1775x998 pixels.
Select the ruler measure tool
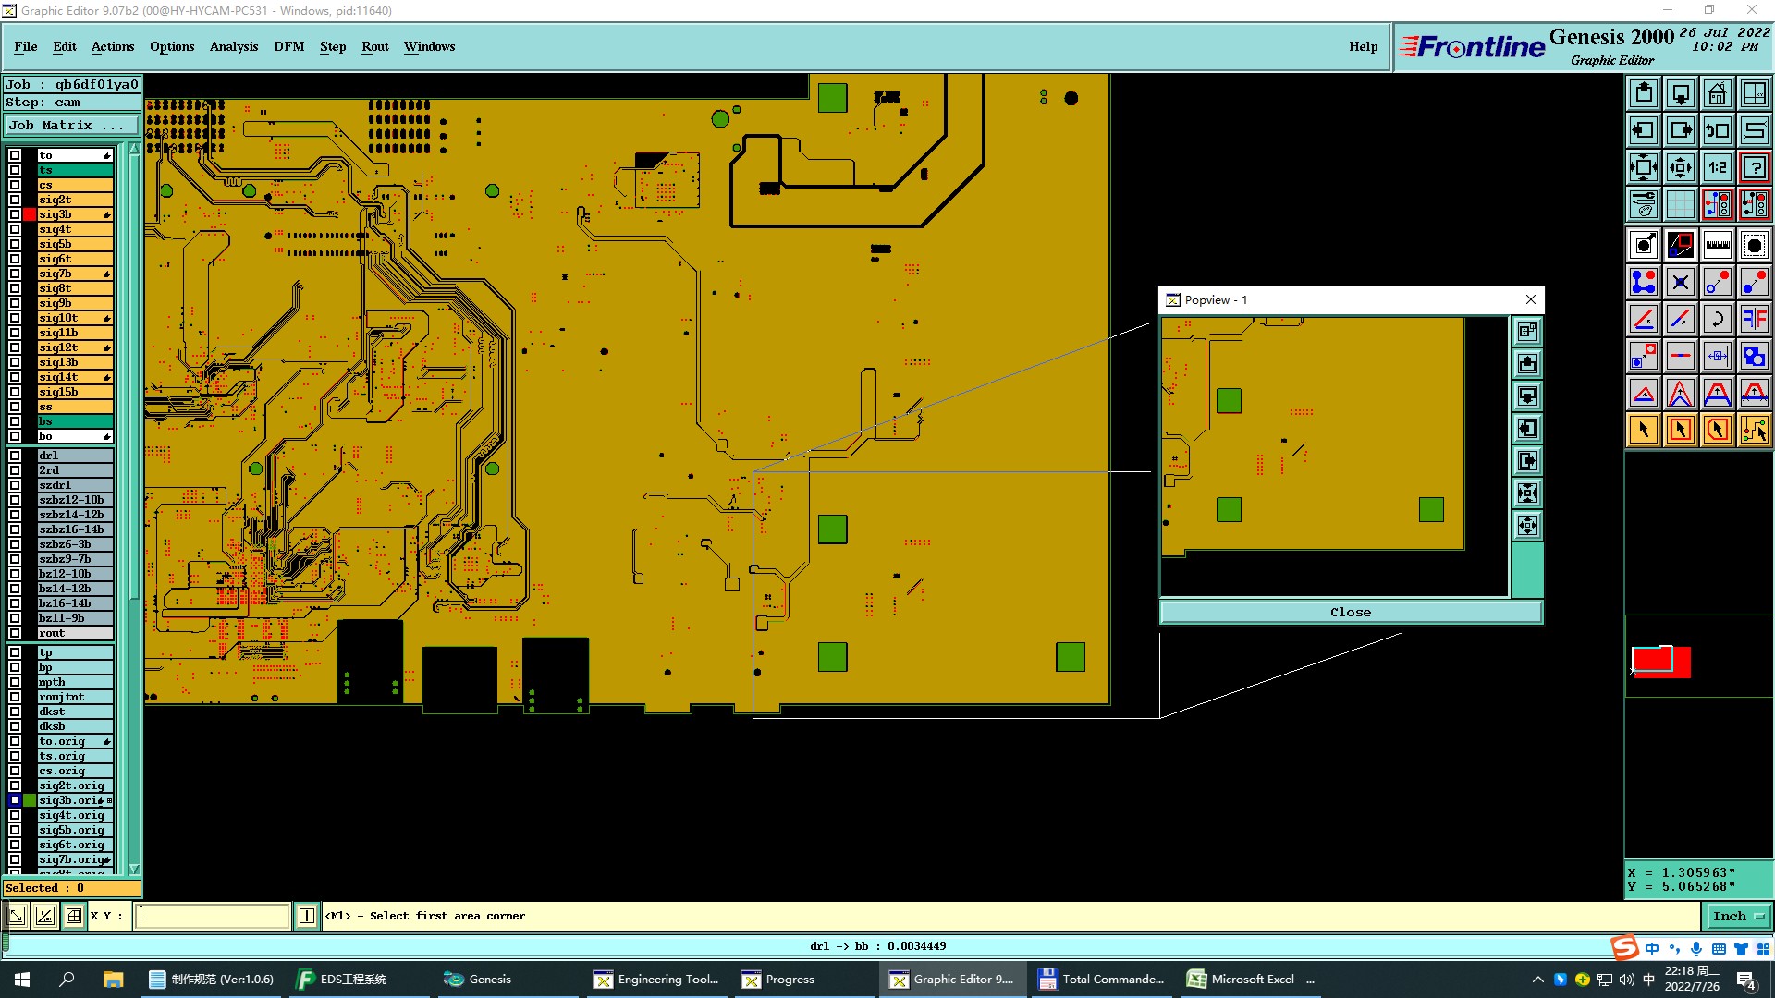(x=1717, y=245)
